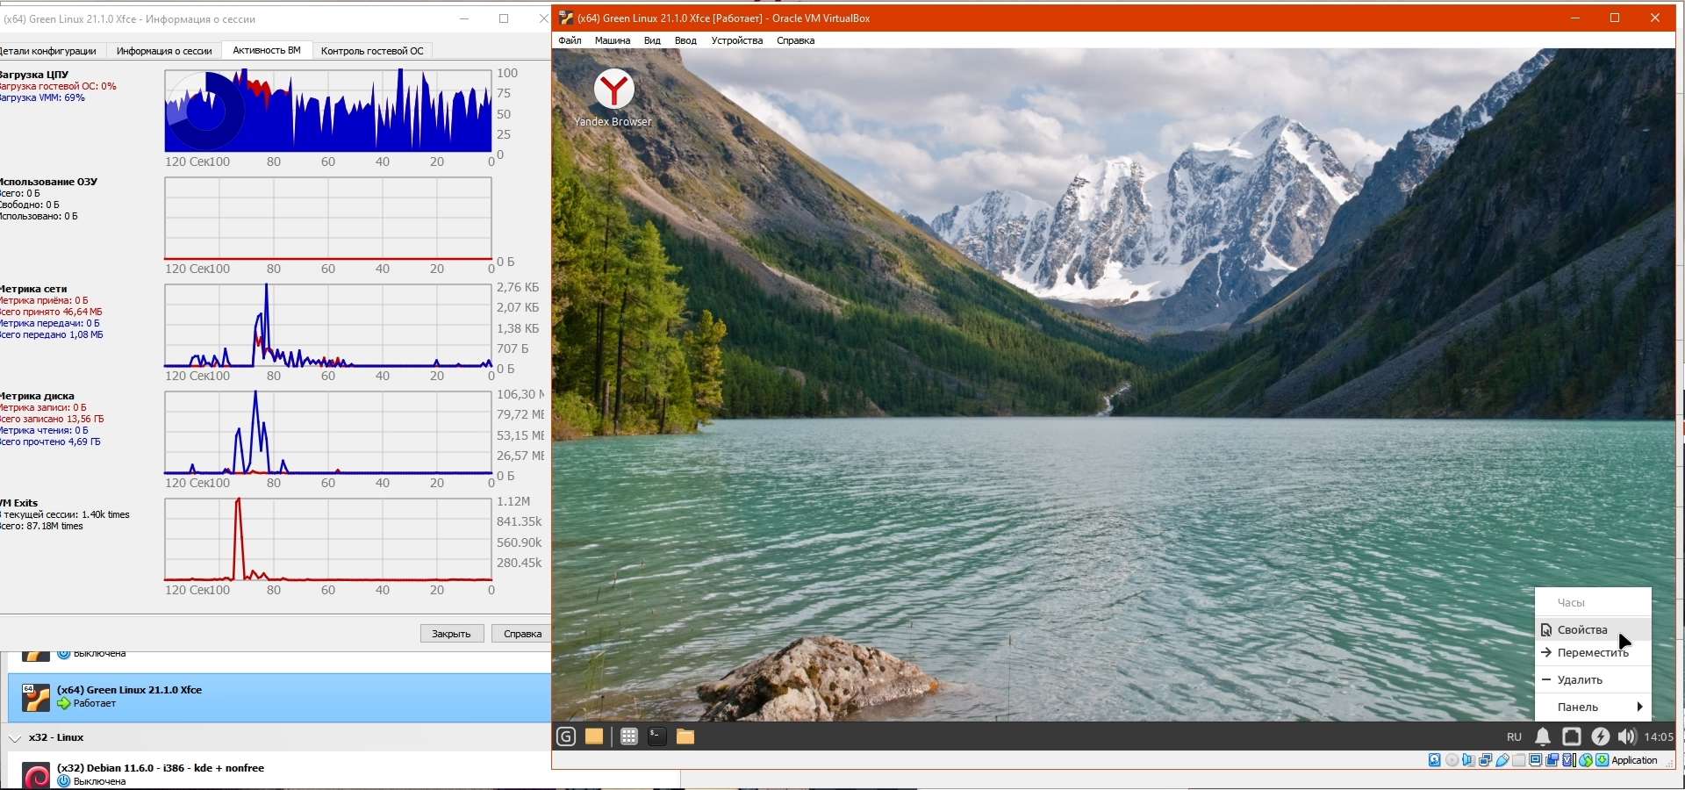
Task: Click the green down-arrow keyboard capture indicator
Action: (x=1603, y=760)
